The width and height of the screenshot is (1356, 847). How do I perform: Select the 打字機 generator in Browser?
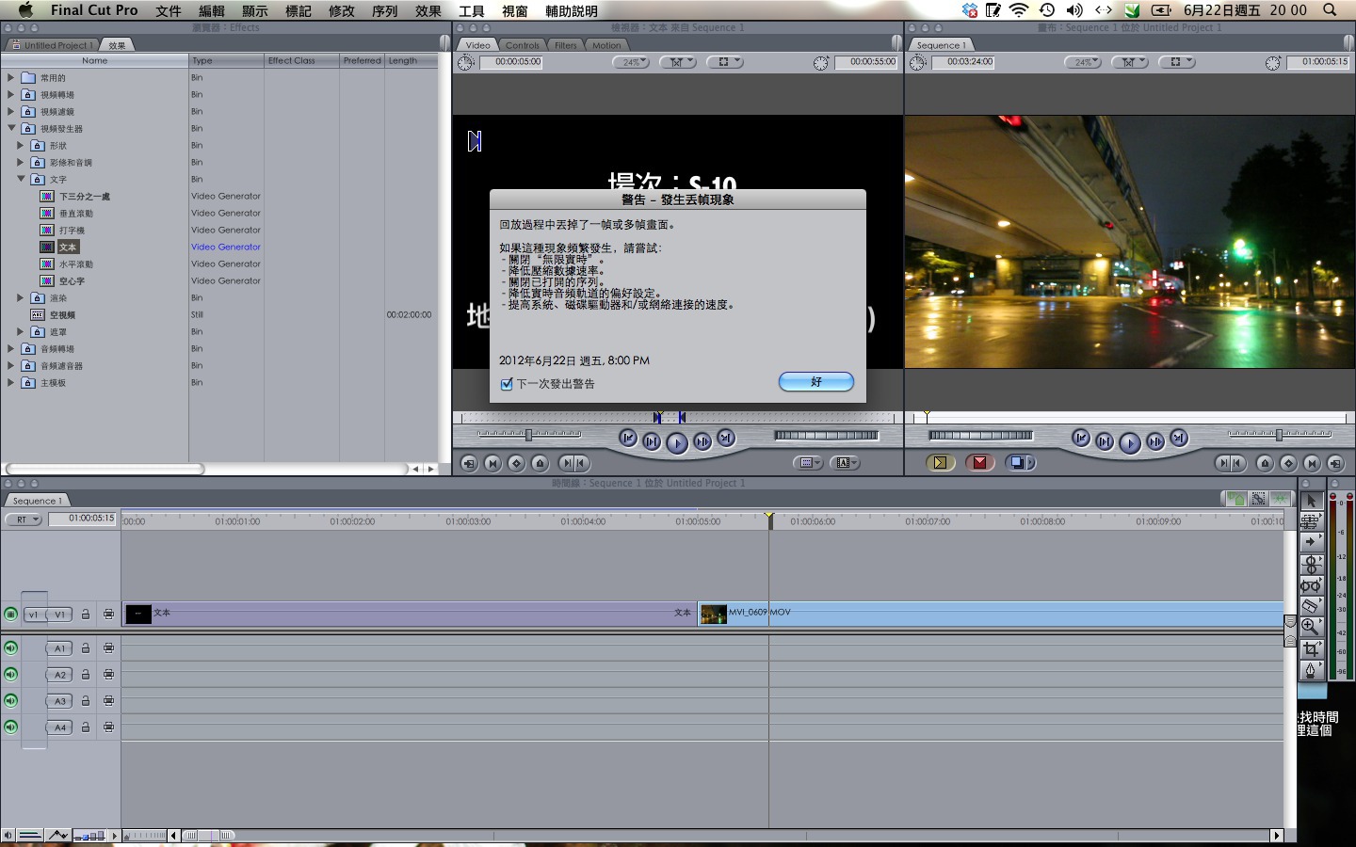73,230
